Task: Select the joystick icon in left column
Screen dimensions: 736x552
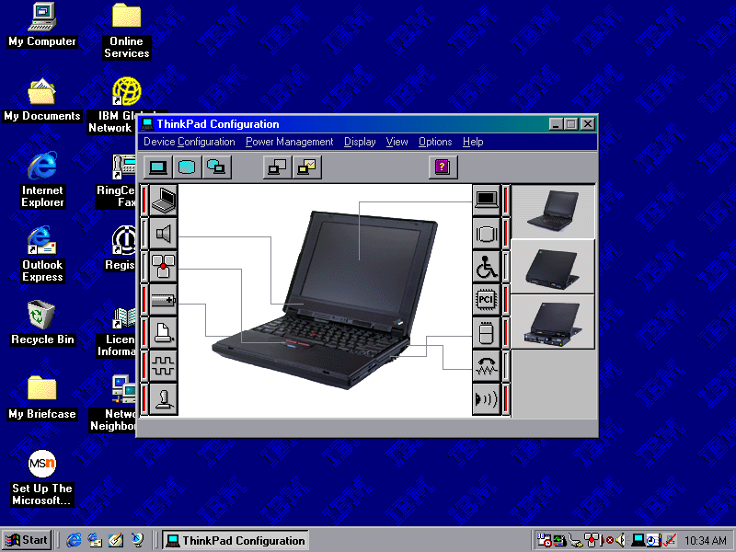Action: click(x=163, y=399)
